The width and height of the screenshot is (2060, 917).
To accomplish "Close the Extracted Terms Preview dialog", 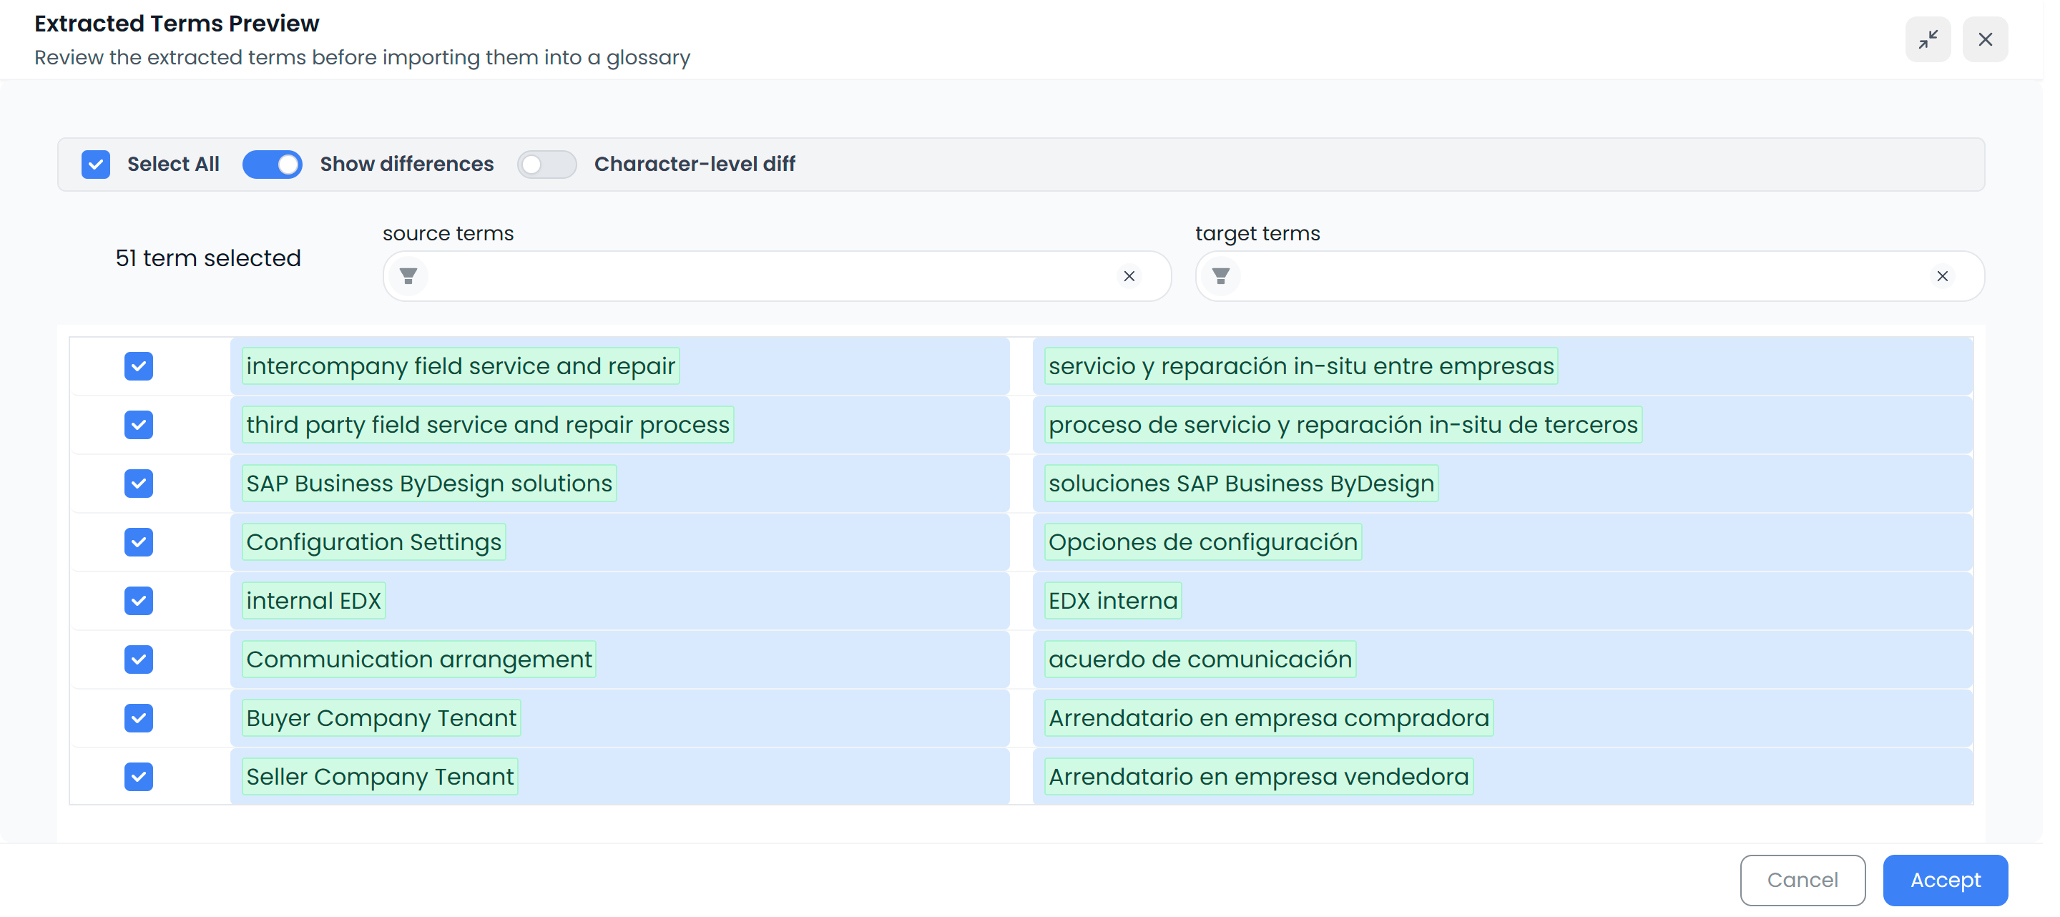I will 1986,39.
